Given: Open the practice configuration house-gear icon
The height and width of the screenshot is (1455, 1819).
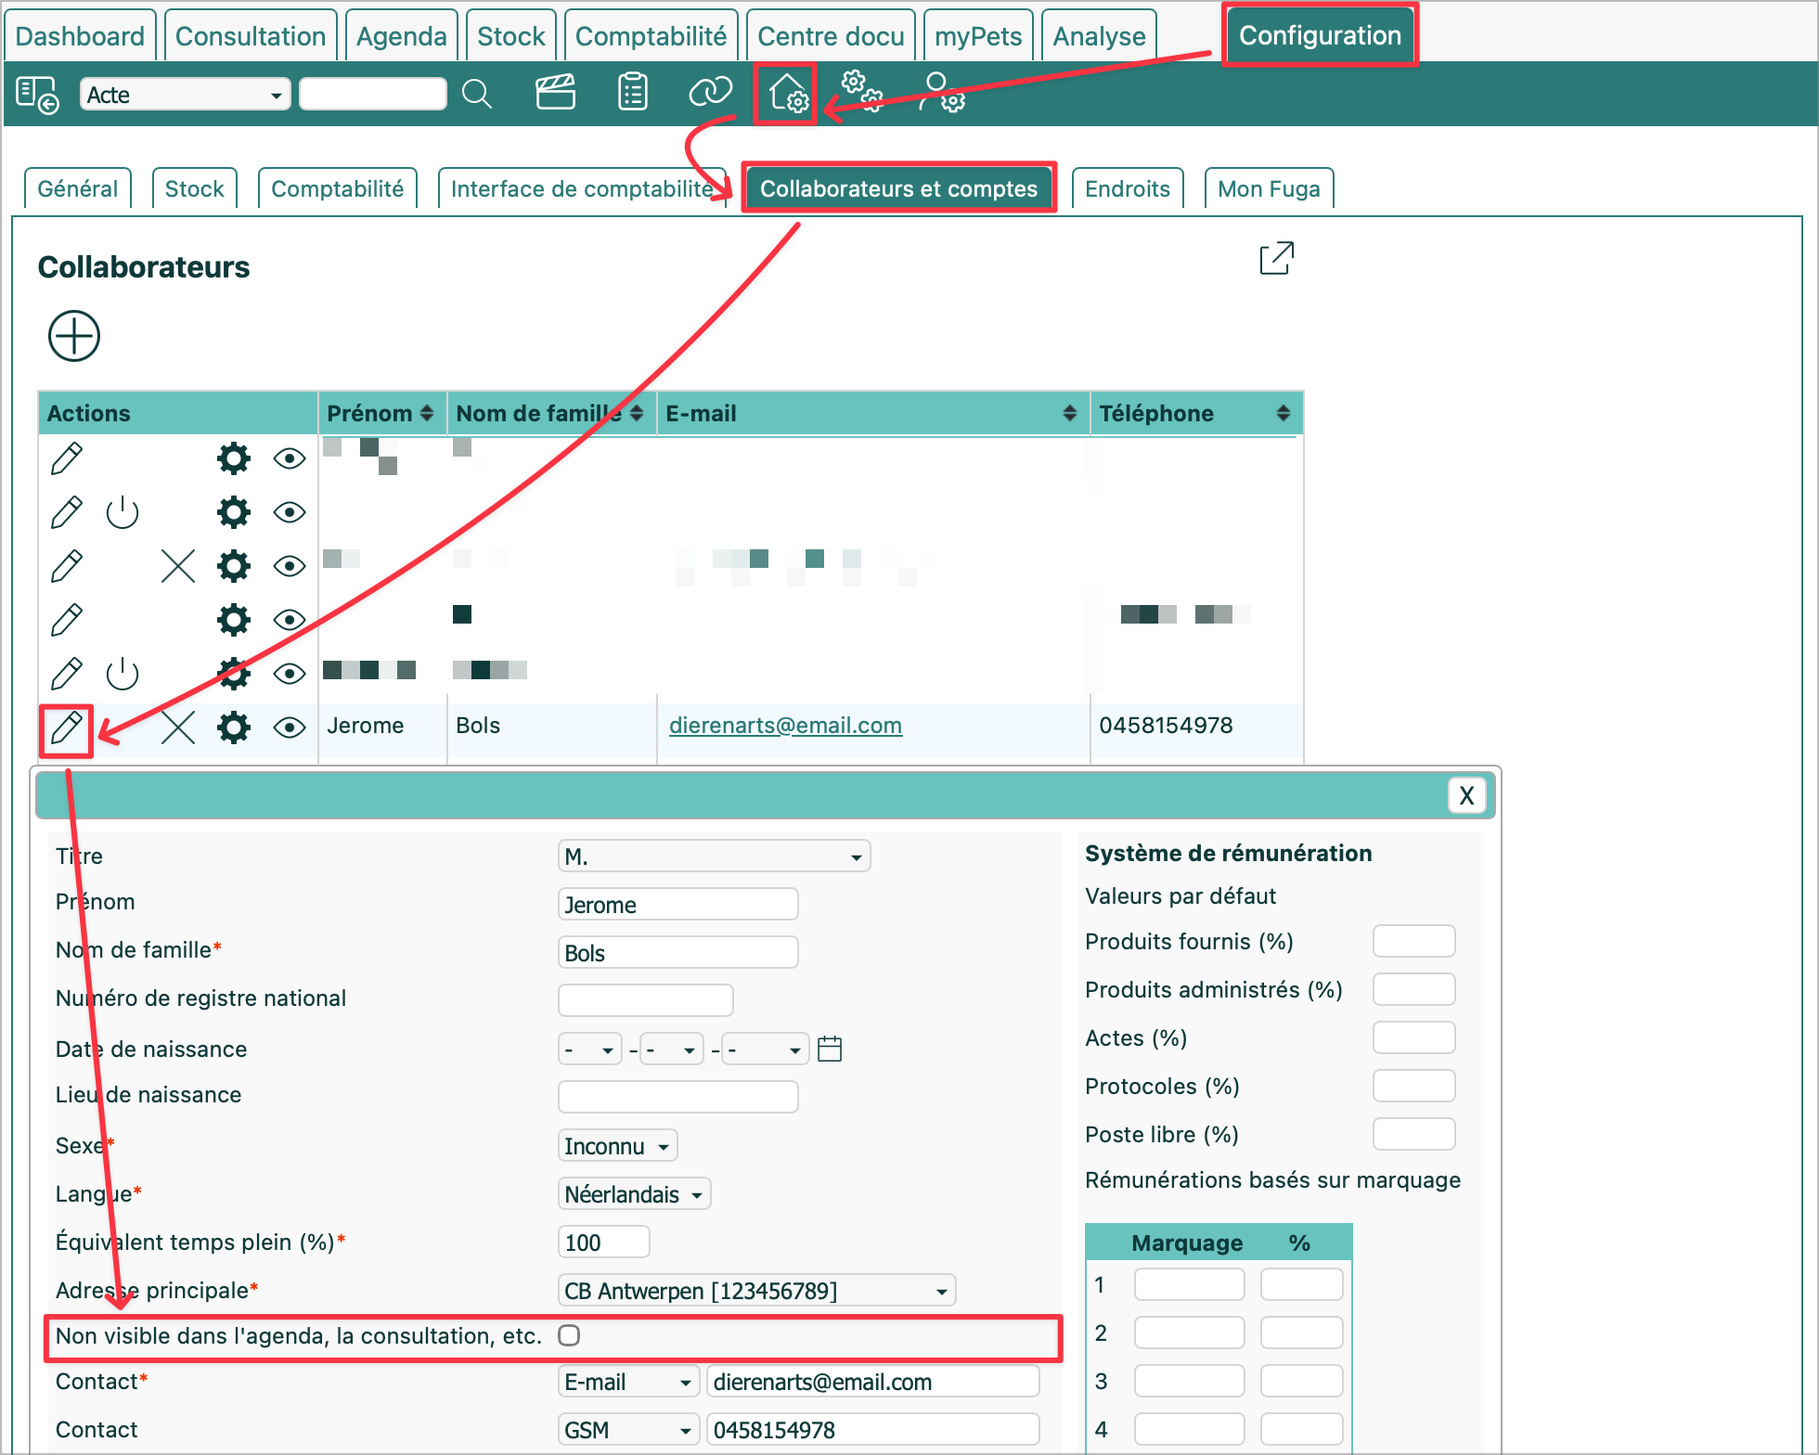Looking at the screenshot, I should 787,93.
